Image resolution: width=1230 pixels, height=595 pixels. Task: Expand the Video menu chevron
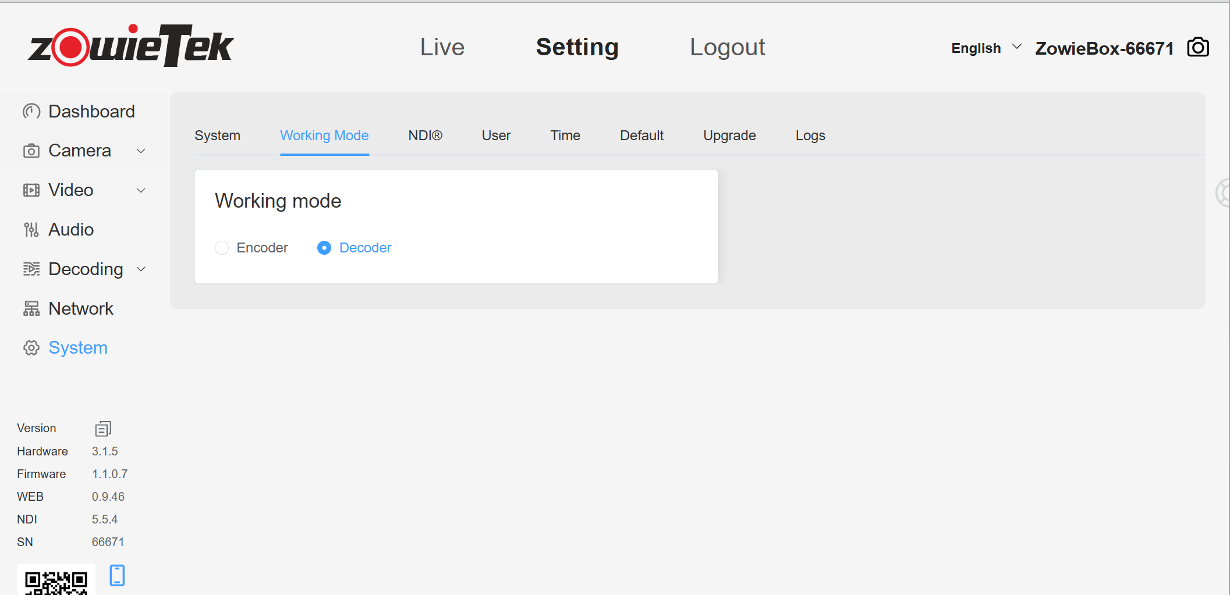141,190
